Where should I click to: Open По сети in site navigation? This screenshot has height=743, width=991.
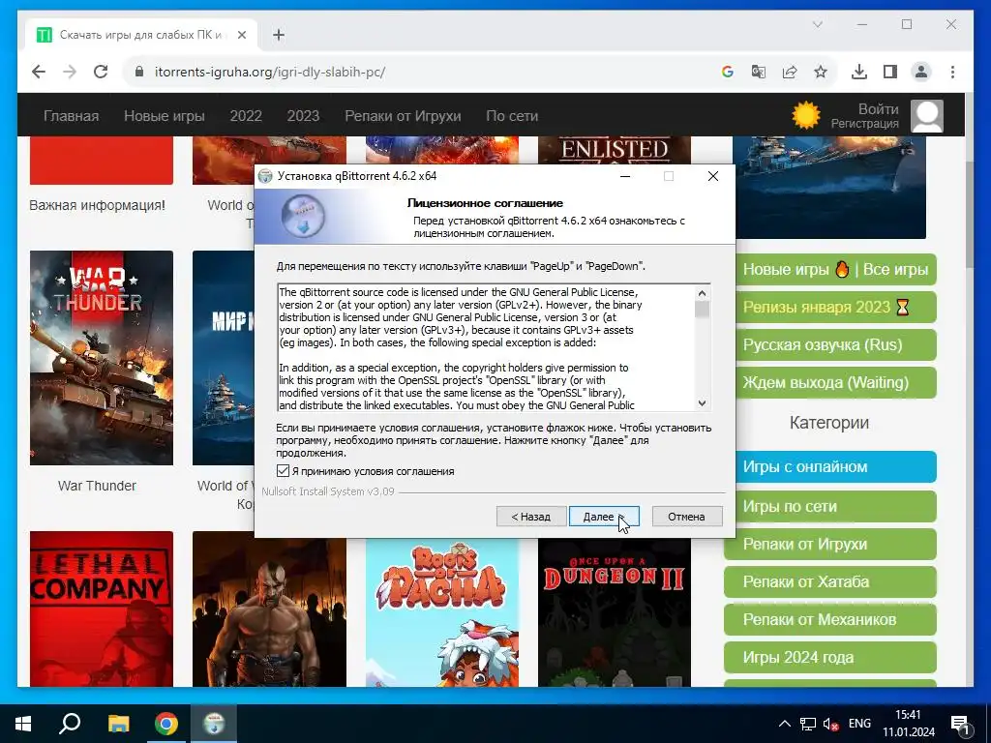(512, 116)
